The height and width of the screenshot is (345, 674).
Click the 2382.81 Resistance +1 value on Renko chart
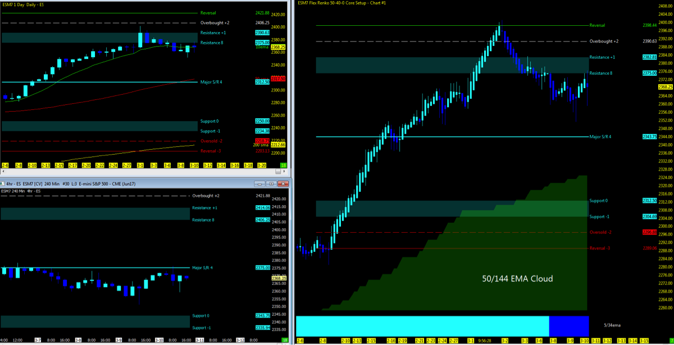click(649, 57)
